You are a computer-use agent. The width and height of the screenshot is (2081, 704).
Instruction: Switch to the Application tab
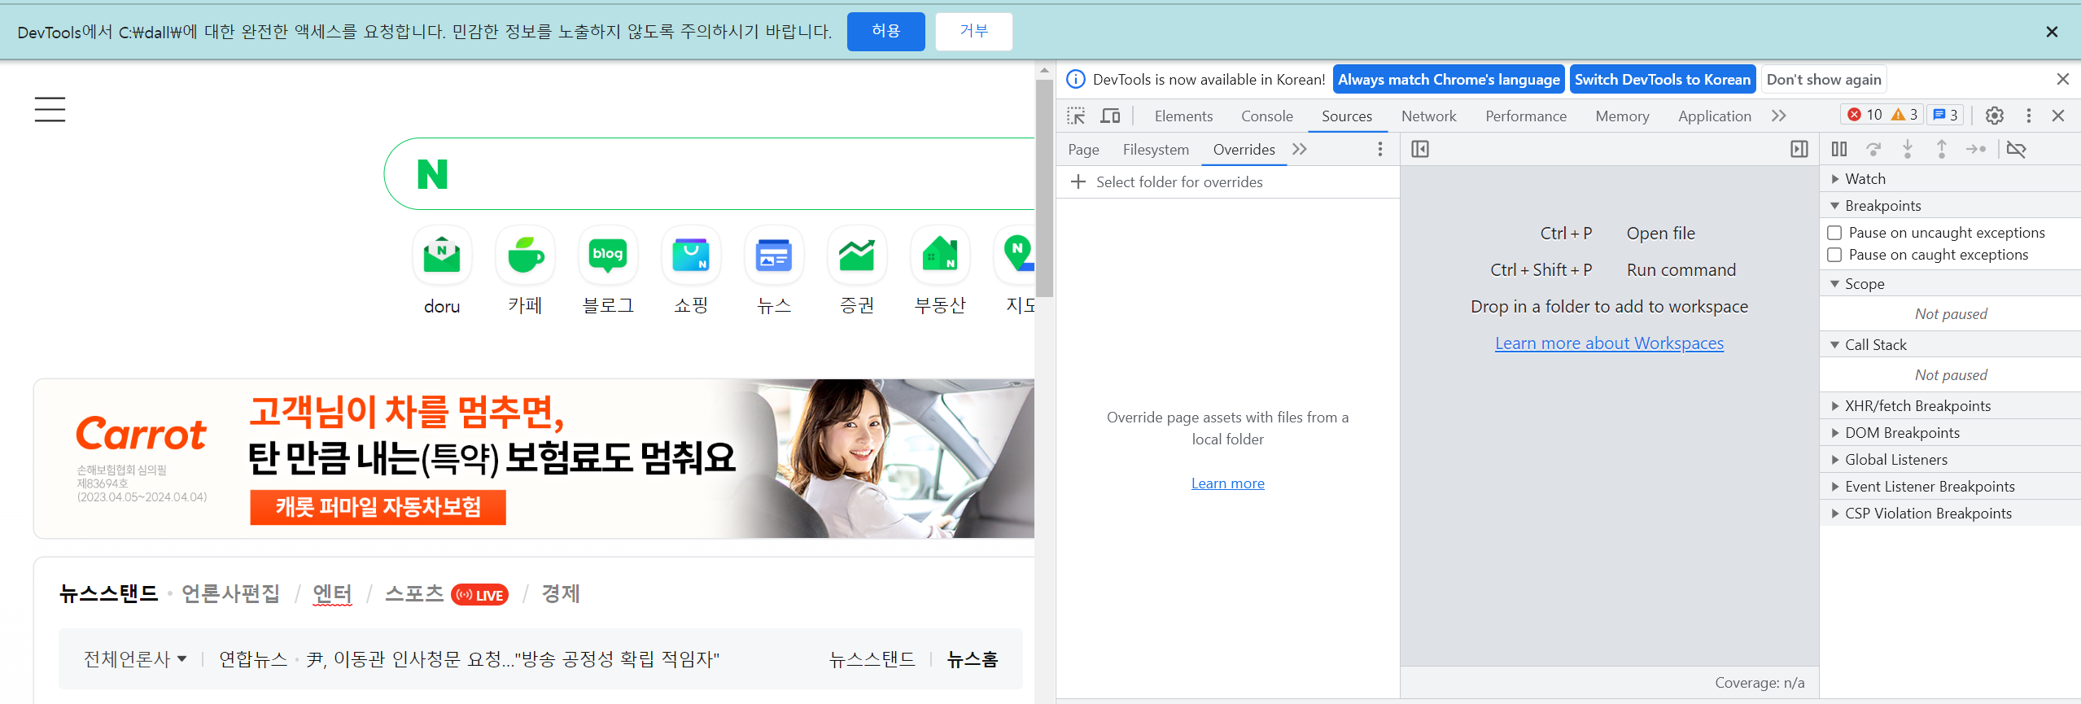pos(1714,116)
